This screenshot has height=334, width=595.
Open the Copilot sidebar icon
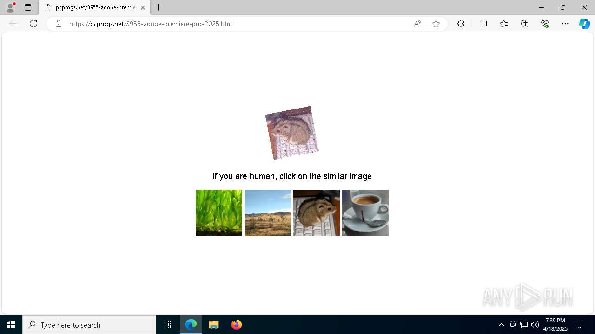[584, 24]
